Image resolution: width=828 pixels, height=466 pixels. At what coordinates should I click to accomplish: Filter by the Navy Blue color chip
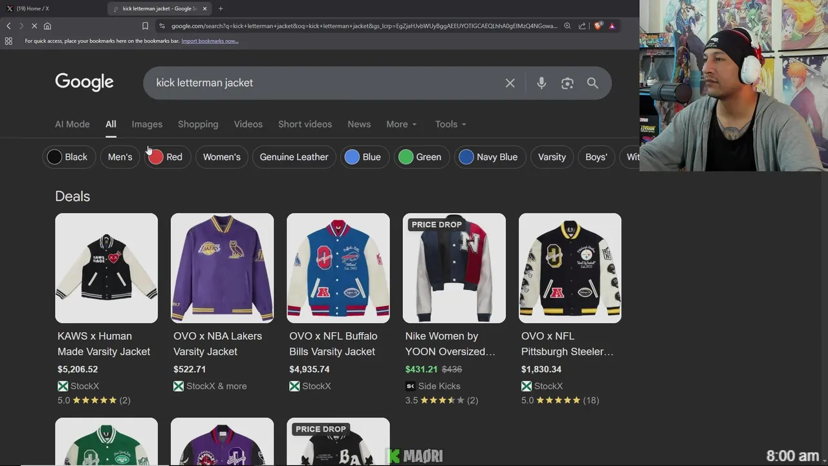pyautogui.click(x=488, y=157)
